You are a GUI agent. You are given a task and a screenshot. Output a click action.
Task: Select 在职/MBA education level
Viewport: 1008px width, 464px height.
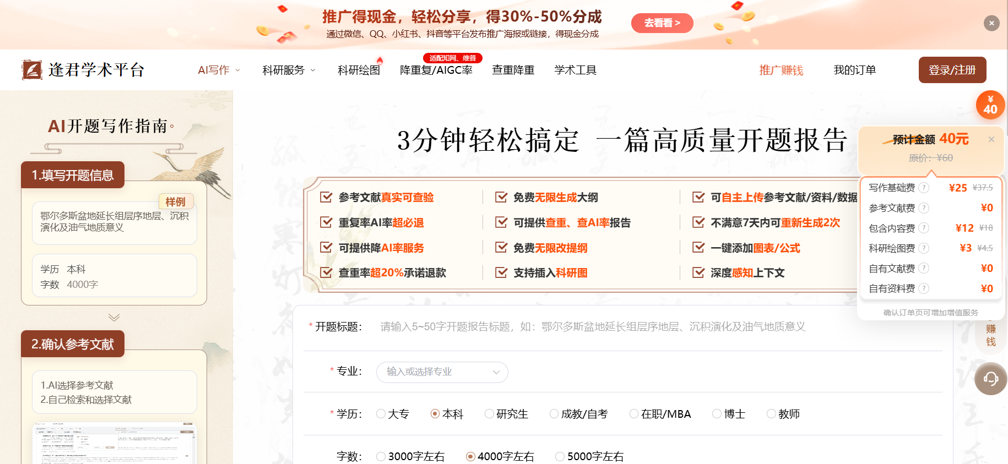tap(660, 414)
